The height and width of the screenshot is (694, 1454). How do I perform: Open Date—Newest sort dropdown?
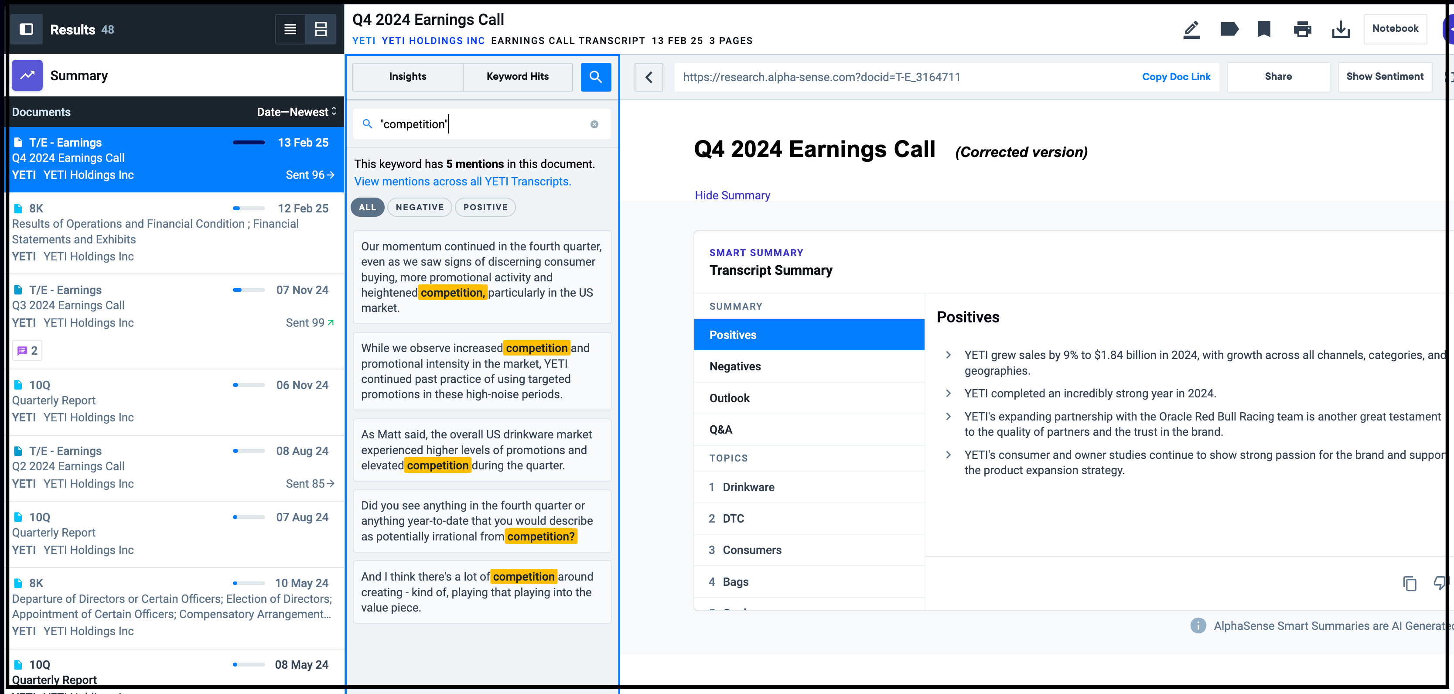(x=296, y=112)
